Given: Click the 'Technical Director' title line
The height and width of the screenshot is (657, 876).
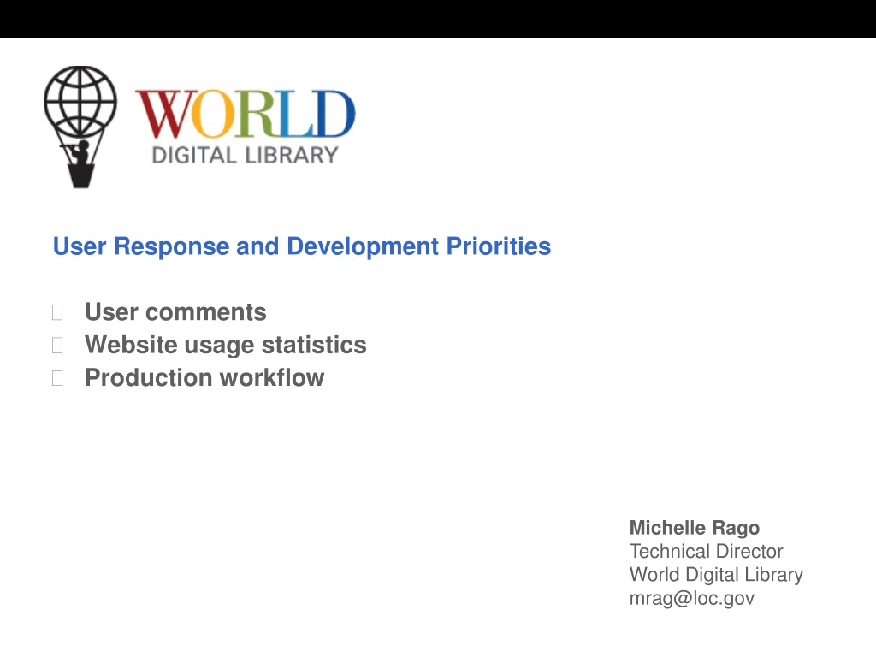Looking at the screenshot, I should pyautogui.click(x=706, y=552).
